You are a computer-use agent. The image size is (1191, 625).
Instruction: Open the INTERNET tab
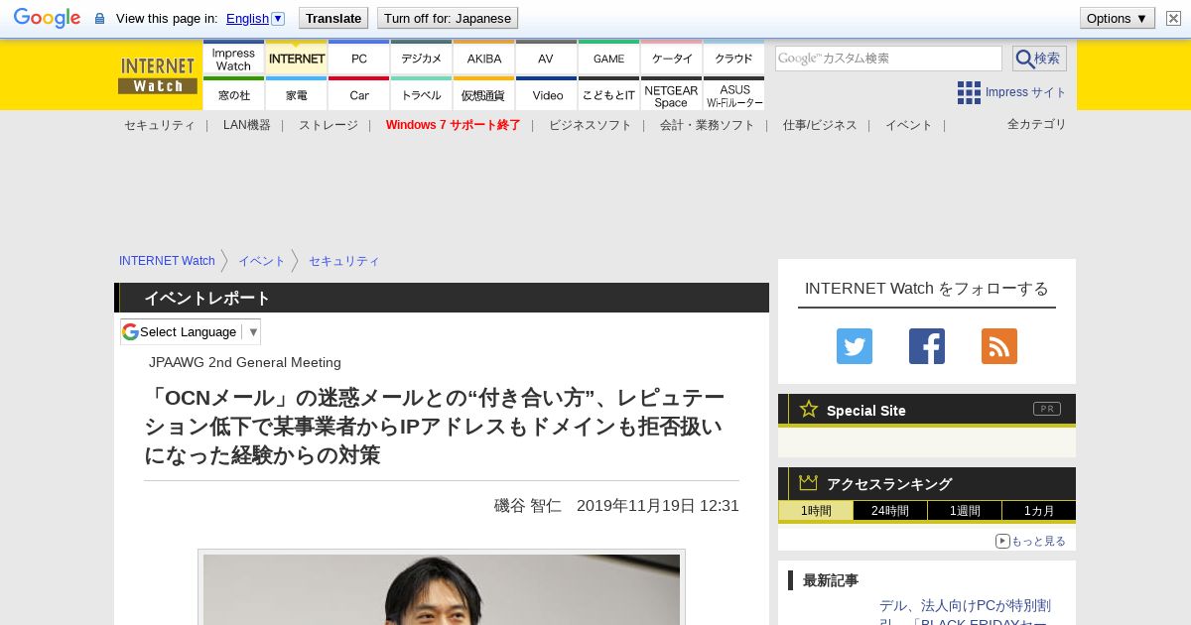click(x=296, y=59)
